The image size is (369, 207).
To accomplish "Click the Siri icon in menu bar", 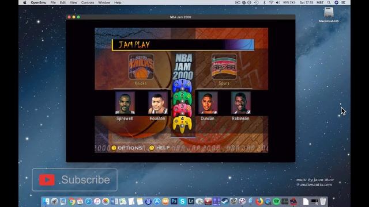I will tap(336, 2).
